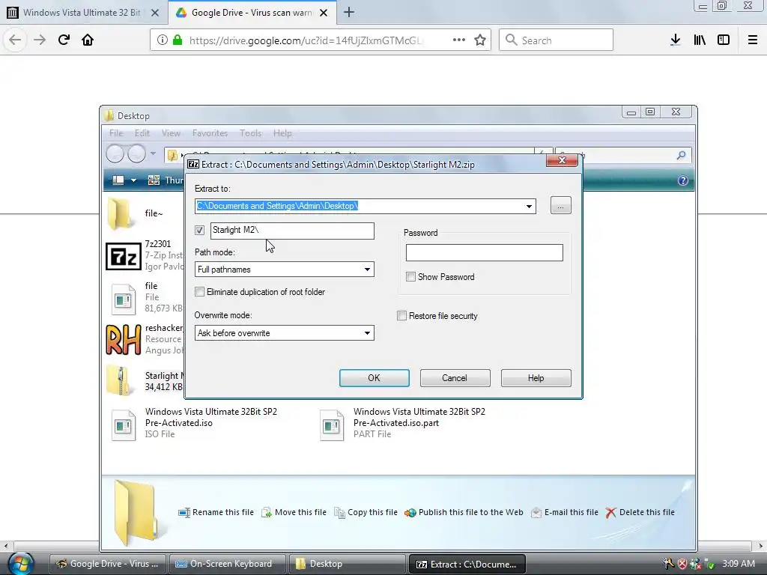Bookmark this page with star icon
767x575 pixels.
(x=480, y=40)
